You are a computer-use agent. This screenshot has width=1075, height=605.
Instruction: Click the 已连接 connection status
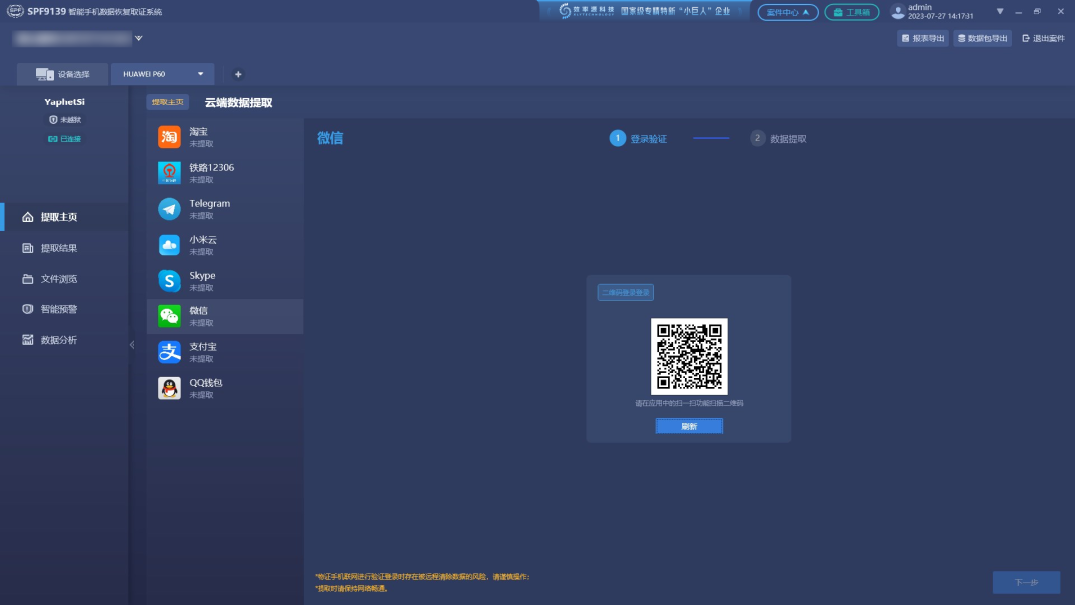tap(64, 139)
